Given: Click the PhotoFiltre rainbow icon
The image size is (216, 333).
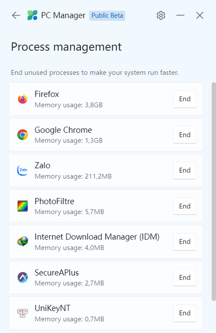Looking at the screenshot, I should (x=22, y=206).
